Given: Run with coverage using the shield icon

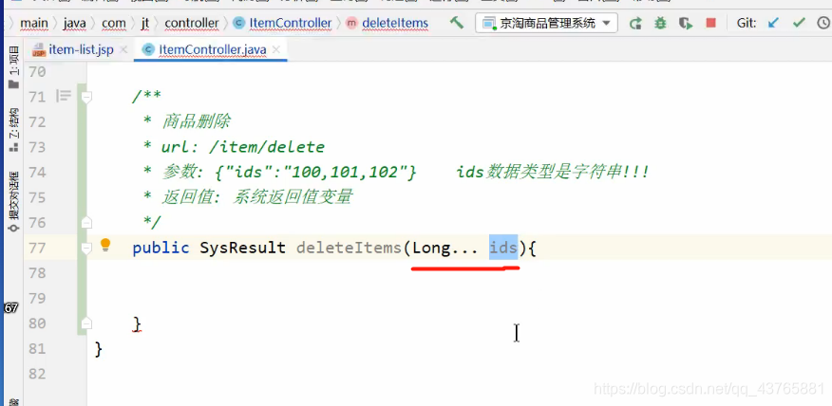Looking at the screenshot, I should 686,24.
